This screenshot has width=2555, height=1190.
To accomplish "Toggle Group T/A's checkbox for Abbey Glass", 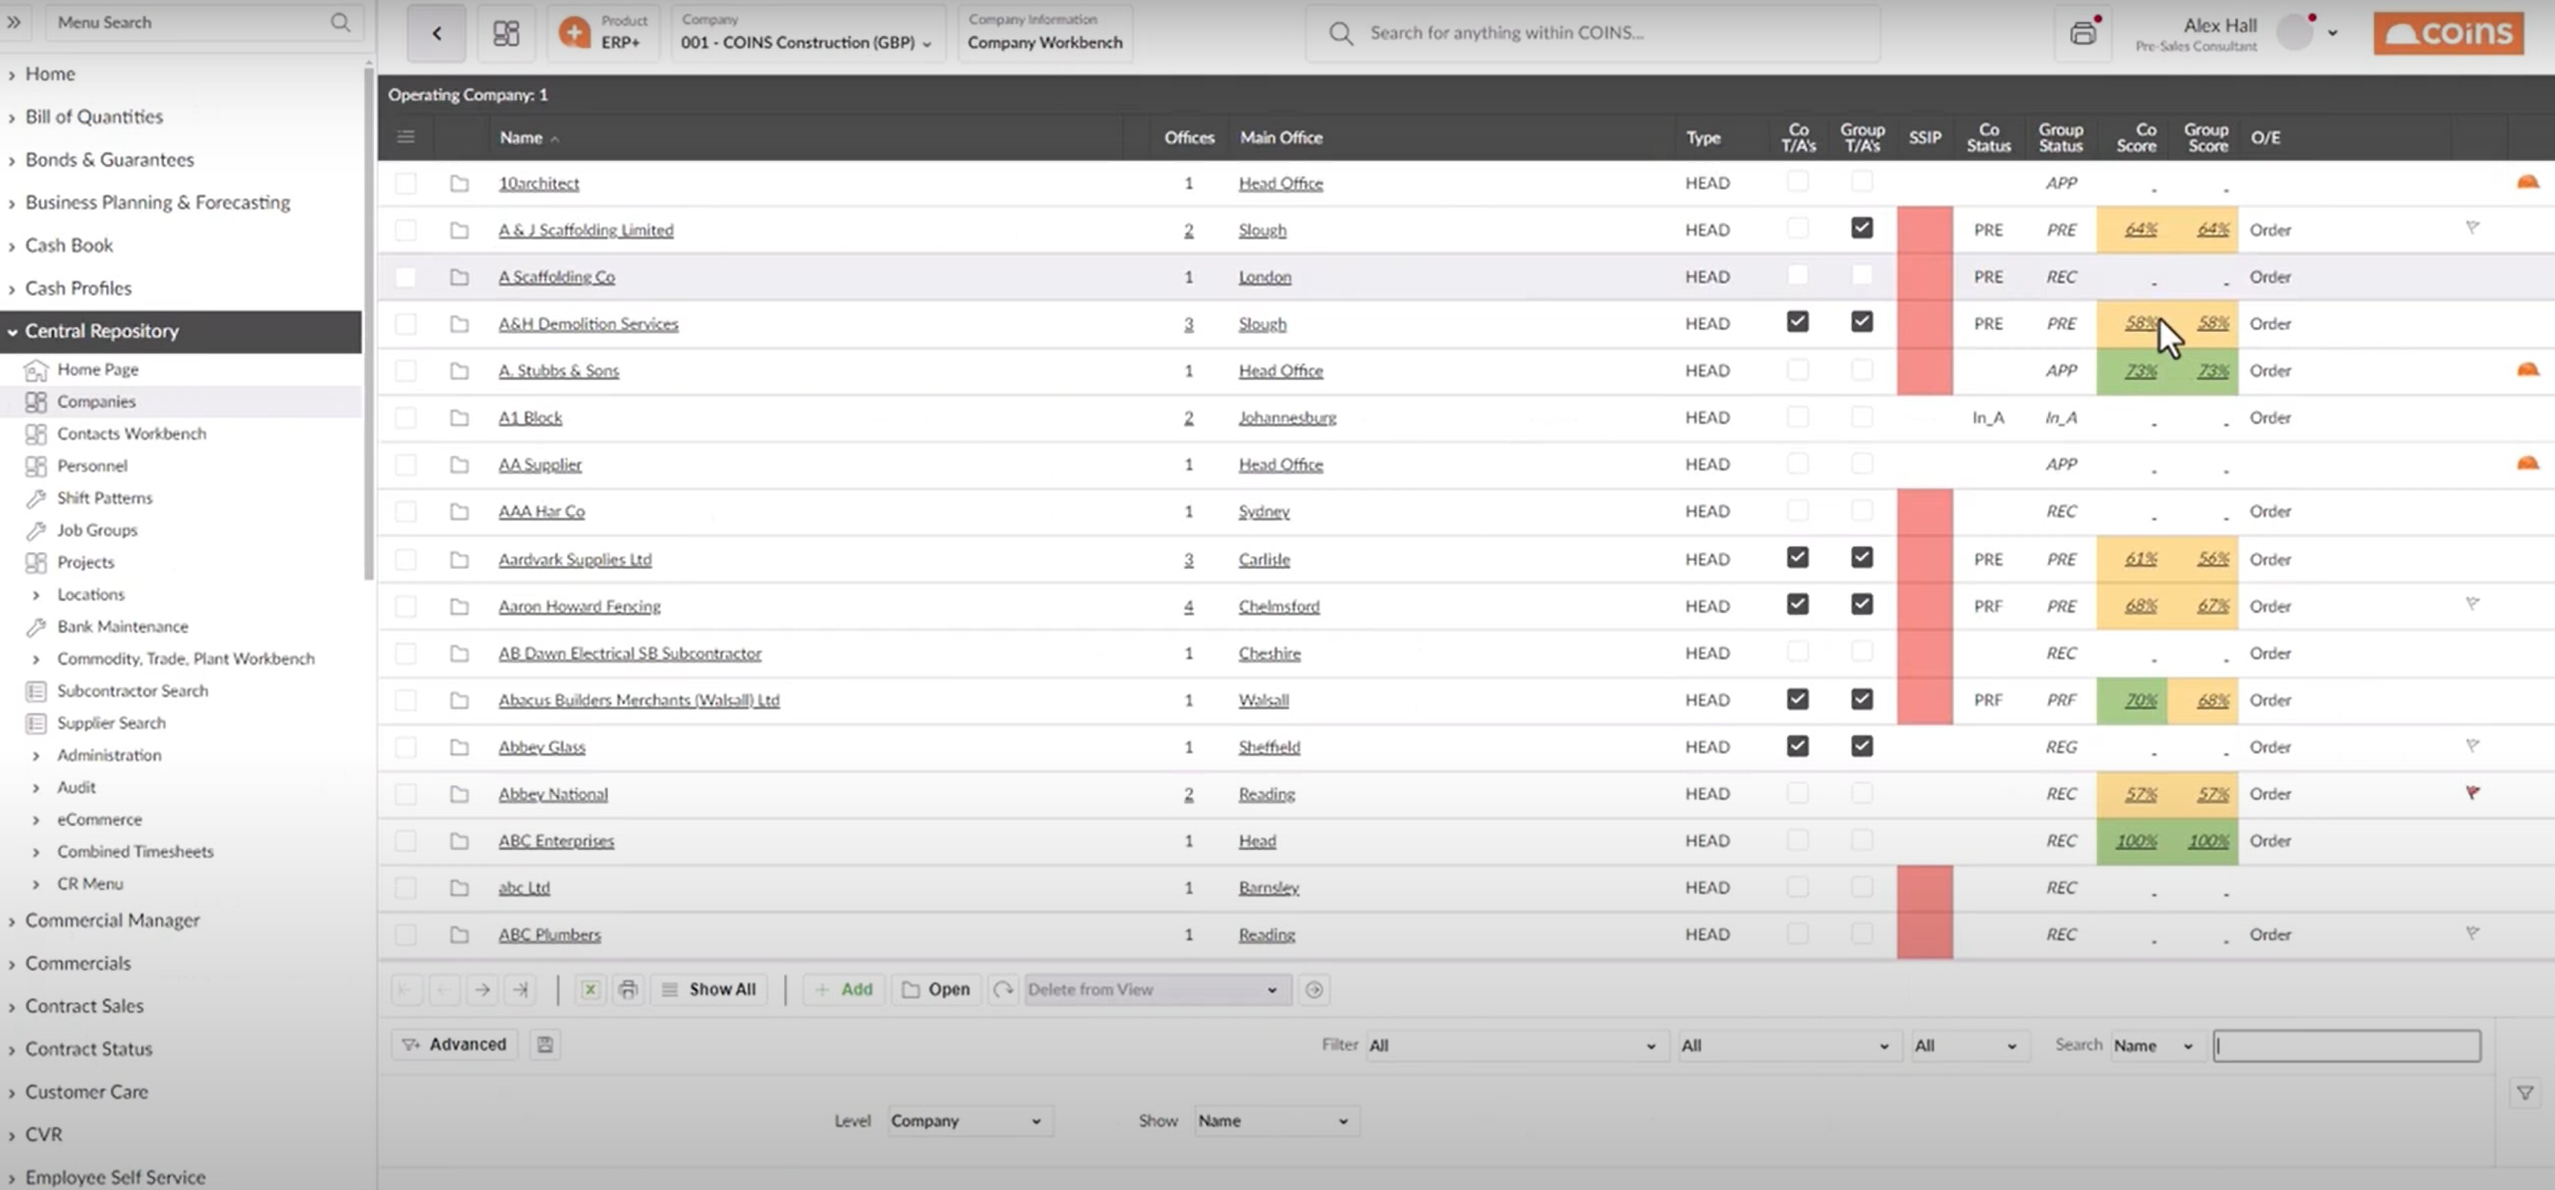I will [1862, 747].
